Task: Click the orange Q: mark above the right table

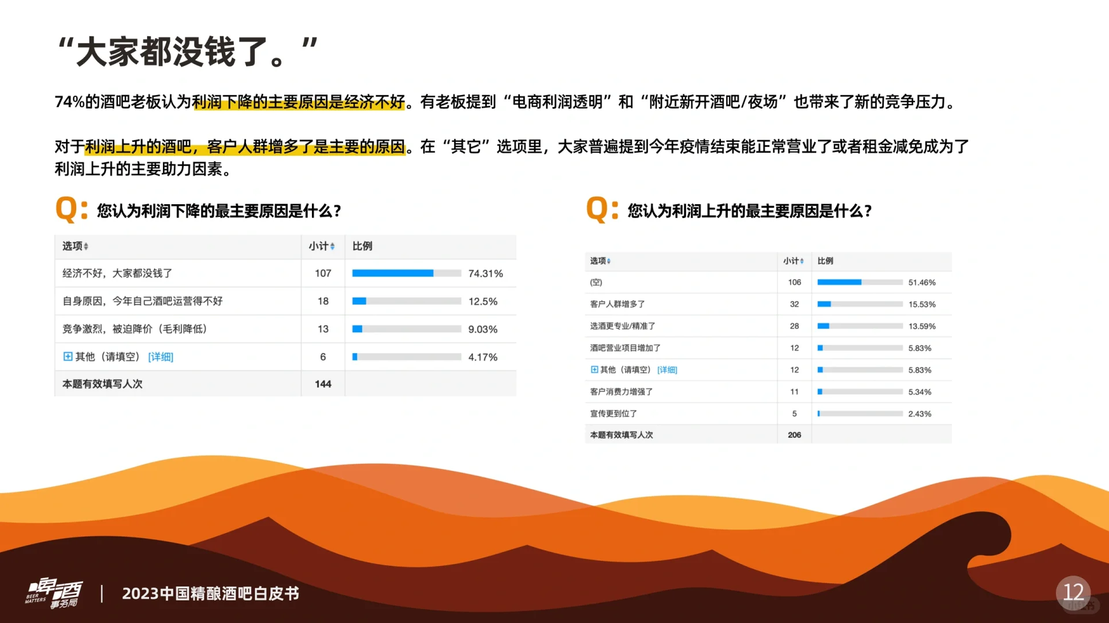Action: click(602, 209)
